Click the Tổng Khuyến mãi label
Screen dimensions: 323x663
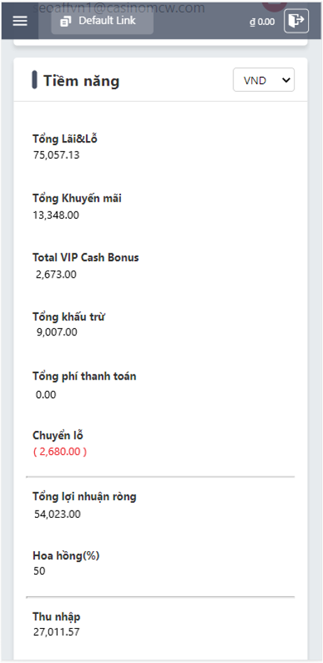coord(78,198)
